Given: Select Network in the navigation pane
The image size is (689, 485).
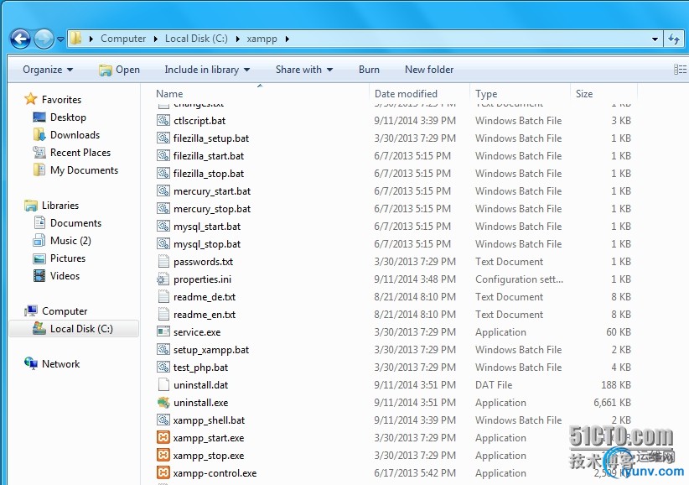Looking at the screenshot, I should click(60, 363).
